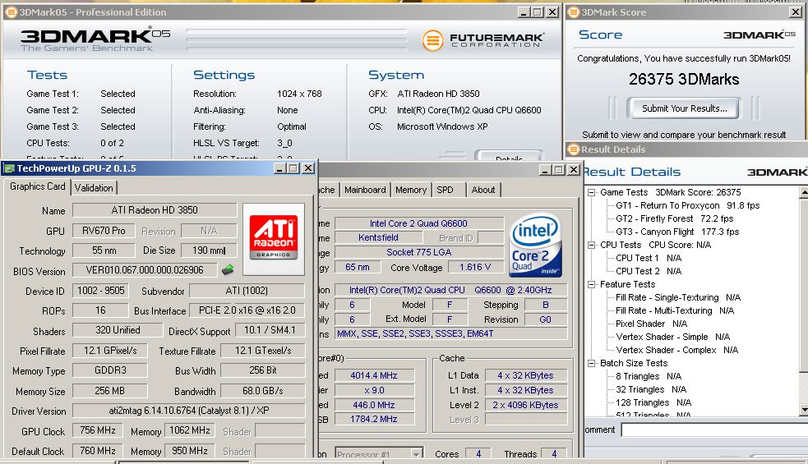Click the 2 x 4096 KBytes Level 2 cache value
Image resolution: width=808 pixels, height=464 pixels.
[x=525, y=405]
